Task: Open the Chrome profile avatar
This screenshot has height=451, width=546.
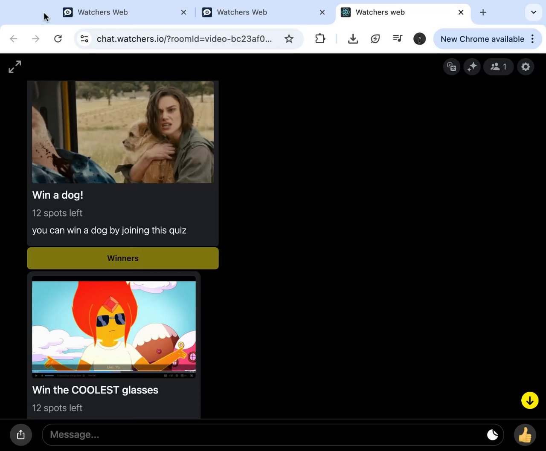Action: point(420,39)
